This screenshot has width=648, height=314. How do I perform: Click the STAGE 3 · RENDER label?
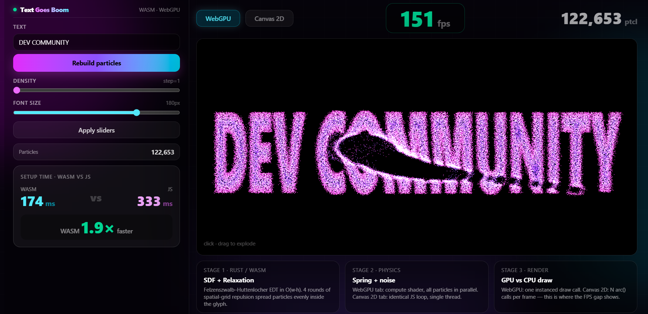[x=525, y=270]
